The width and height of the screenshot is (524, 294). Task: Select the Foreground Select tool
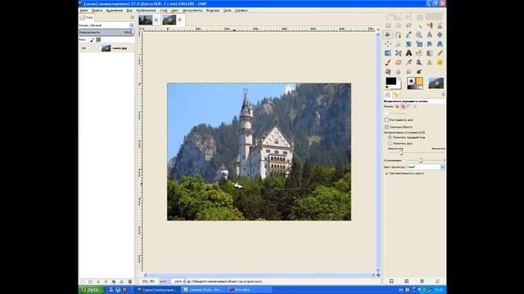coord(388,34)
